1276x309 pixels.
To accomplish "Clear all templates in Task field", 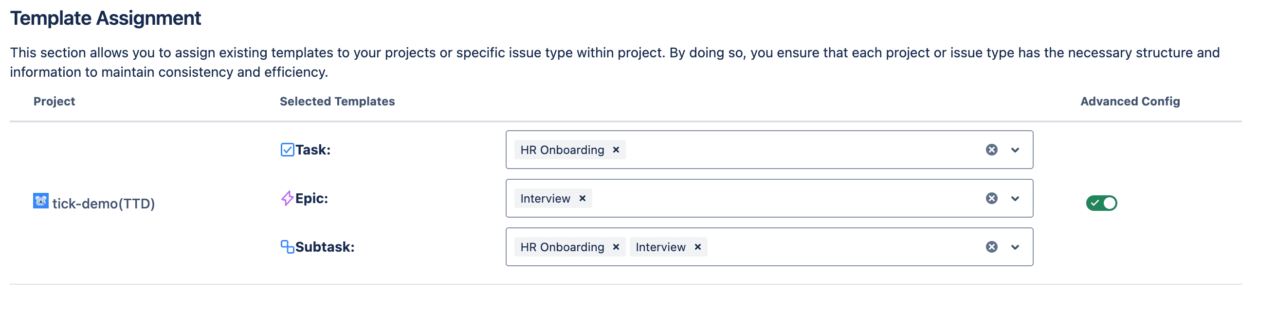I will [991, 150].
